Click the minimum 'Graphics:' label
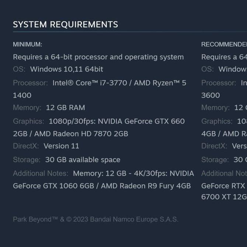 click(x=28, y=121)
